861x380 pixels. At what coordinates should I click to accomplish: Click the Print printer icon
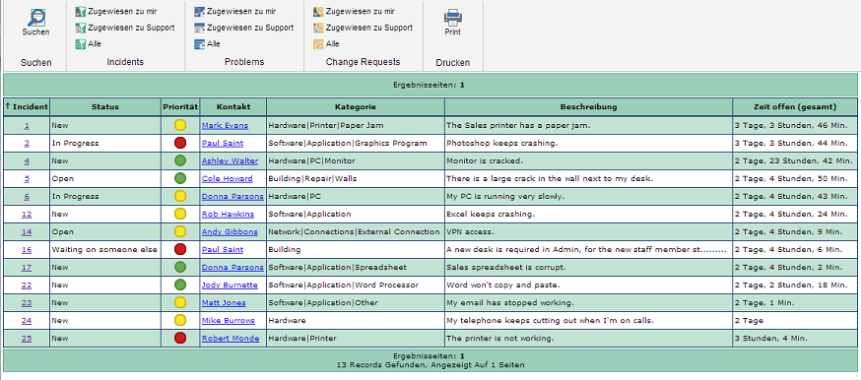(x=452, y=18)
